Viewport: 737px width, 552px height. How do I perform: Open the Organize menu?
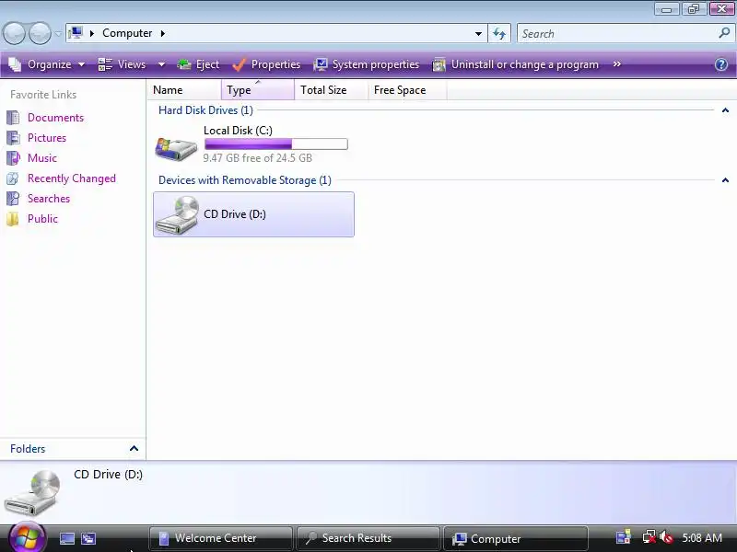(47, 64)
